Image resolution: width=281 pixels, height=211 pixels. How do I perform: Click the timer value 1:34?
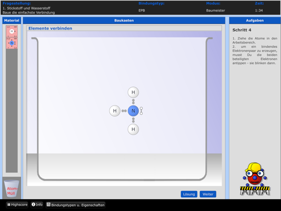[x=259, y=10]
